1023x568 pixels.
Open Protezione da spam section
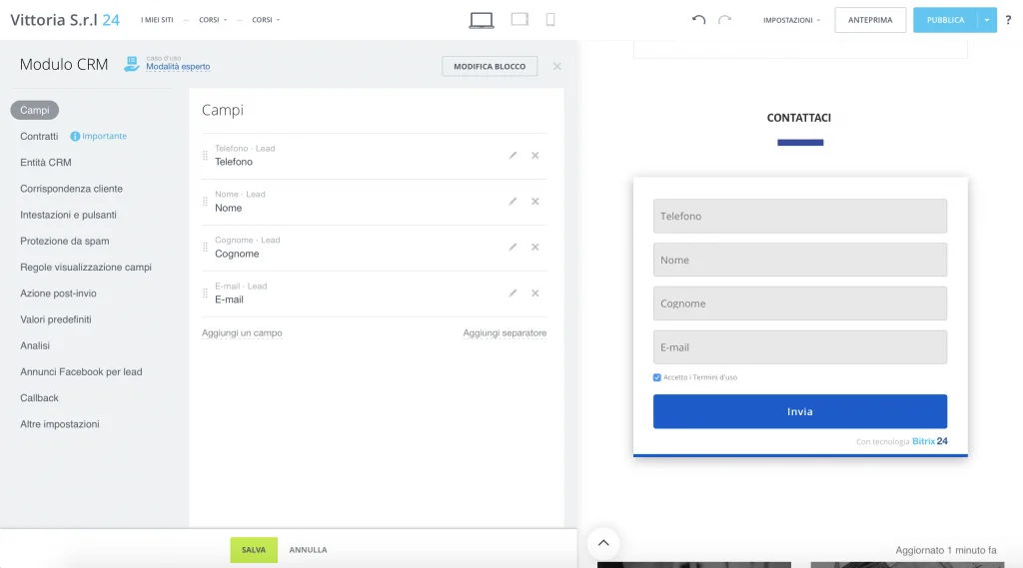[x=65, y=241]
